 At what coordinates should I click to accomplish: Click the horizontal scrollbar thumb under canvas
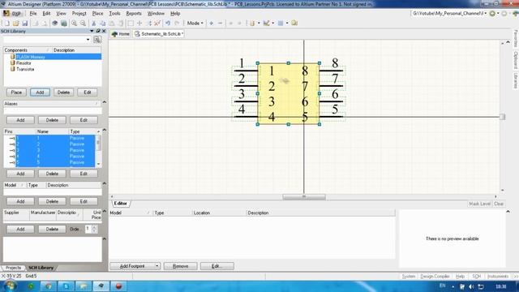click(304, 196)
